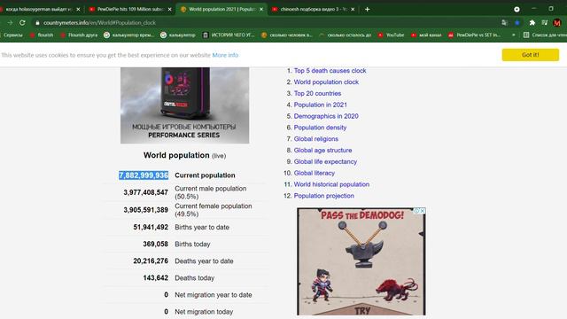This screenshot has height=319, width=567.
Task: Click Deaths year to date value 20,216,276
Action: (151, 261)
